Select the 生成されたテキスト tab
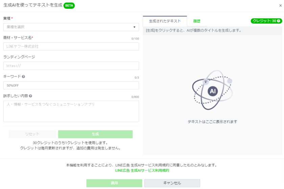Screen dimensions: 284x189 click(165, 21)
